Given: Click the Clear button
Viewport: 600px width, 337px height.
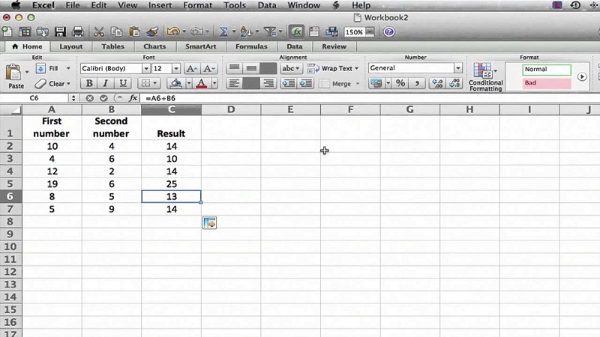Looking at the screenshot, I should (x=52, y=84).
